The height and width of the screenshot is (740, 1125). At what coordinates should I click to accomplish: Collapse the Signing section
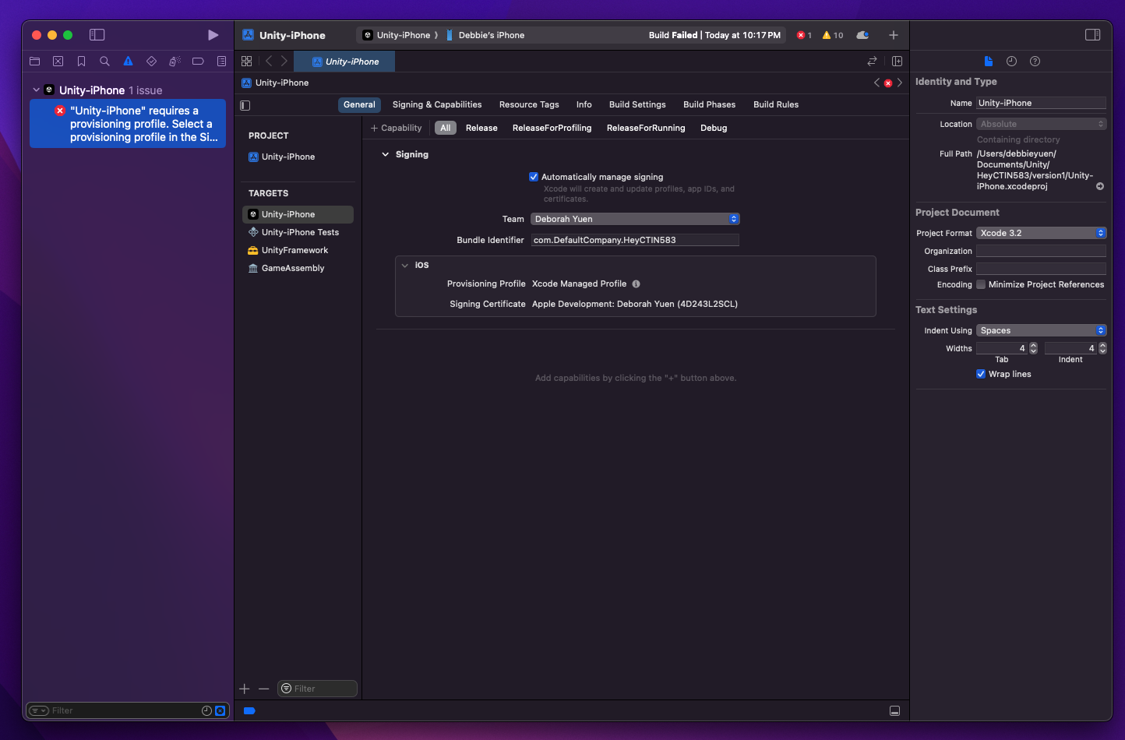[385, 154]
